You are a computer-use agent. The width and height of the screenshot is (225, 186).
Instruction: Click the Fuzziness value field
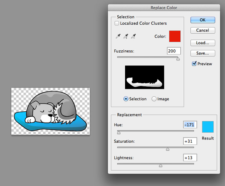[x=174, y=51]
